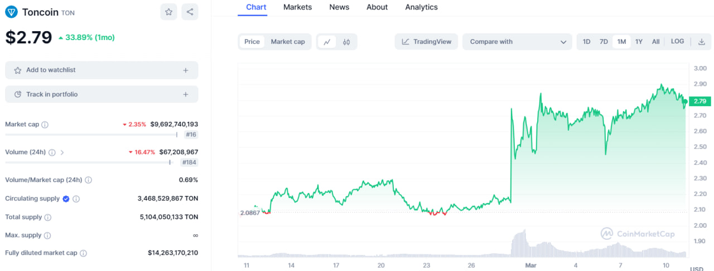Select the line chart icon

(327, 42)
